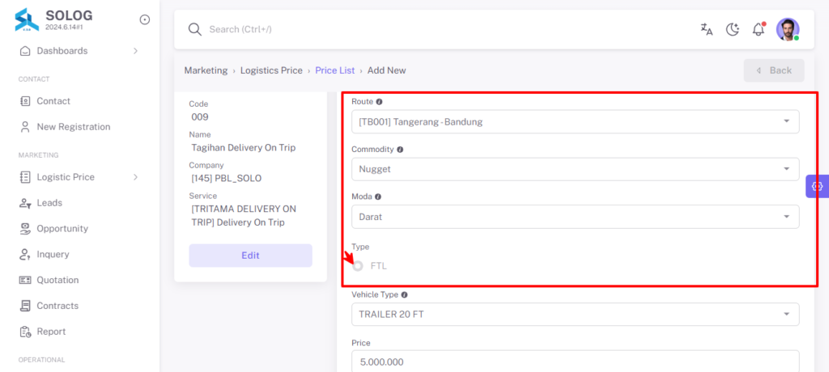Image resolution: width=829 pixels, height=372 pixels.
Task: Click the sidebar pin circle icon
Action: pos(144,19)
